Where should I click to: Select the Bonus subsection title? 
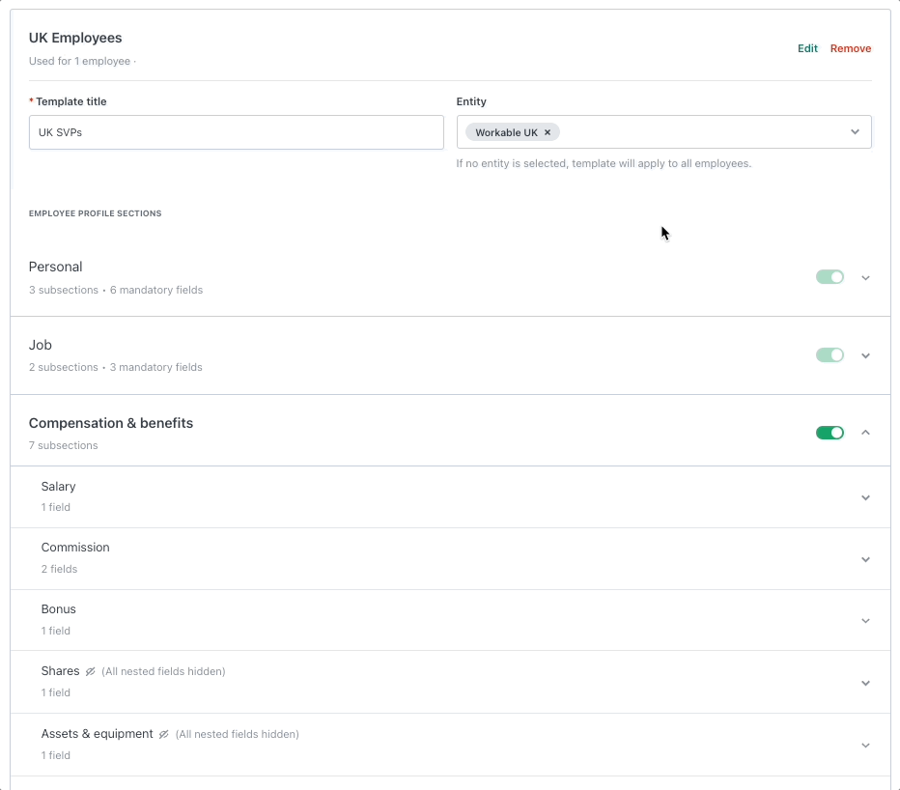pos(59,609)
